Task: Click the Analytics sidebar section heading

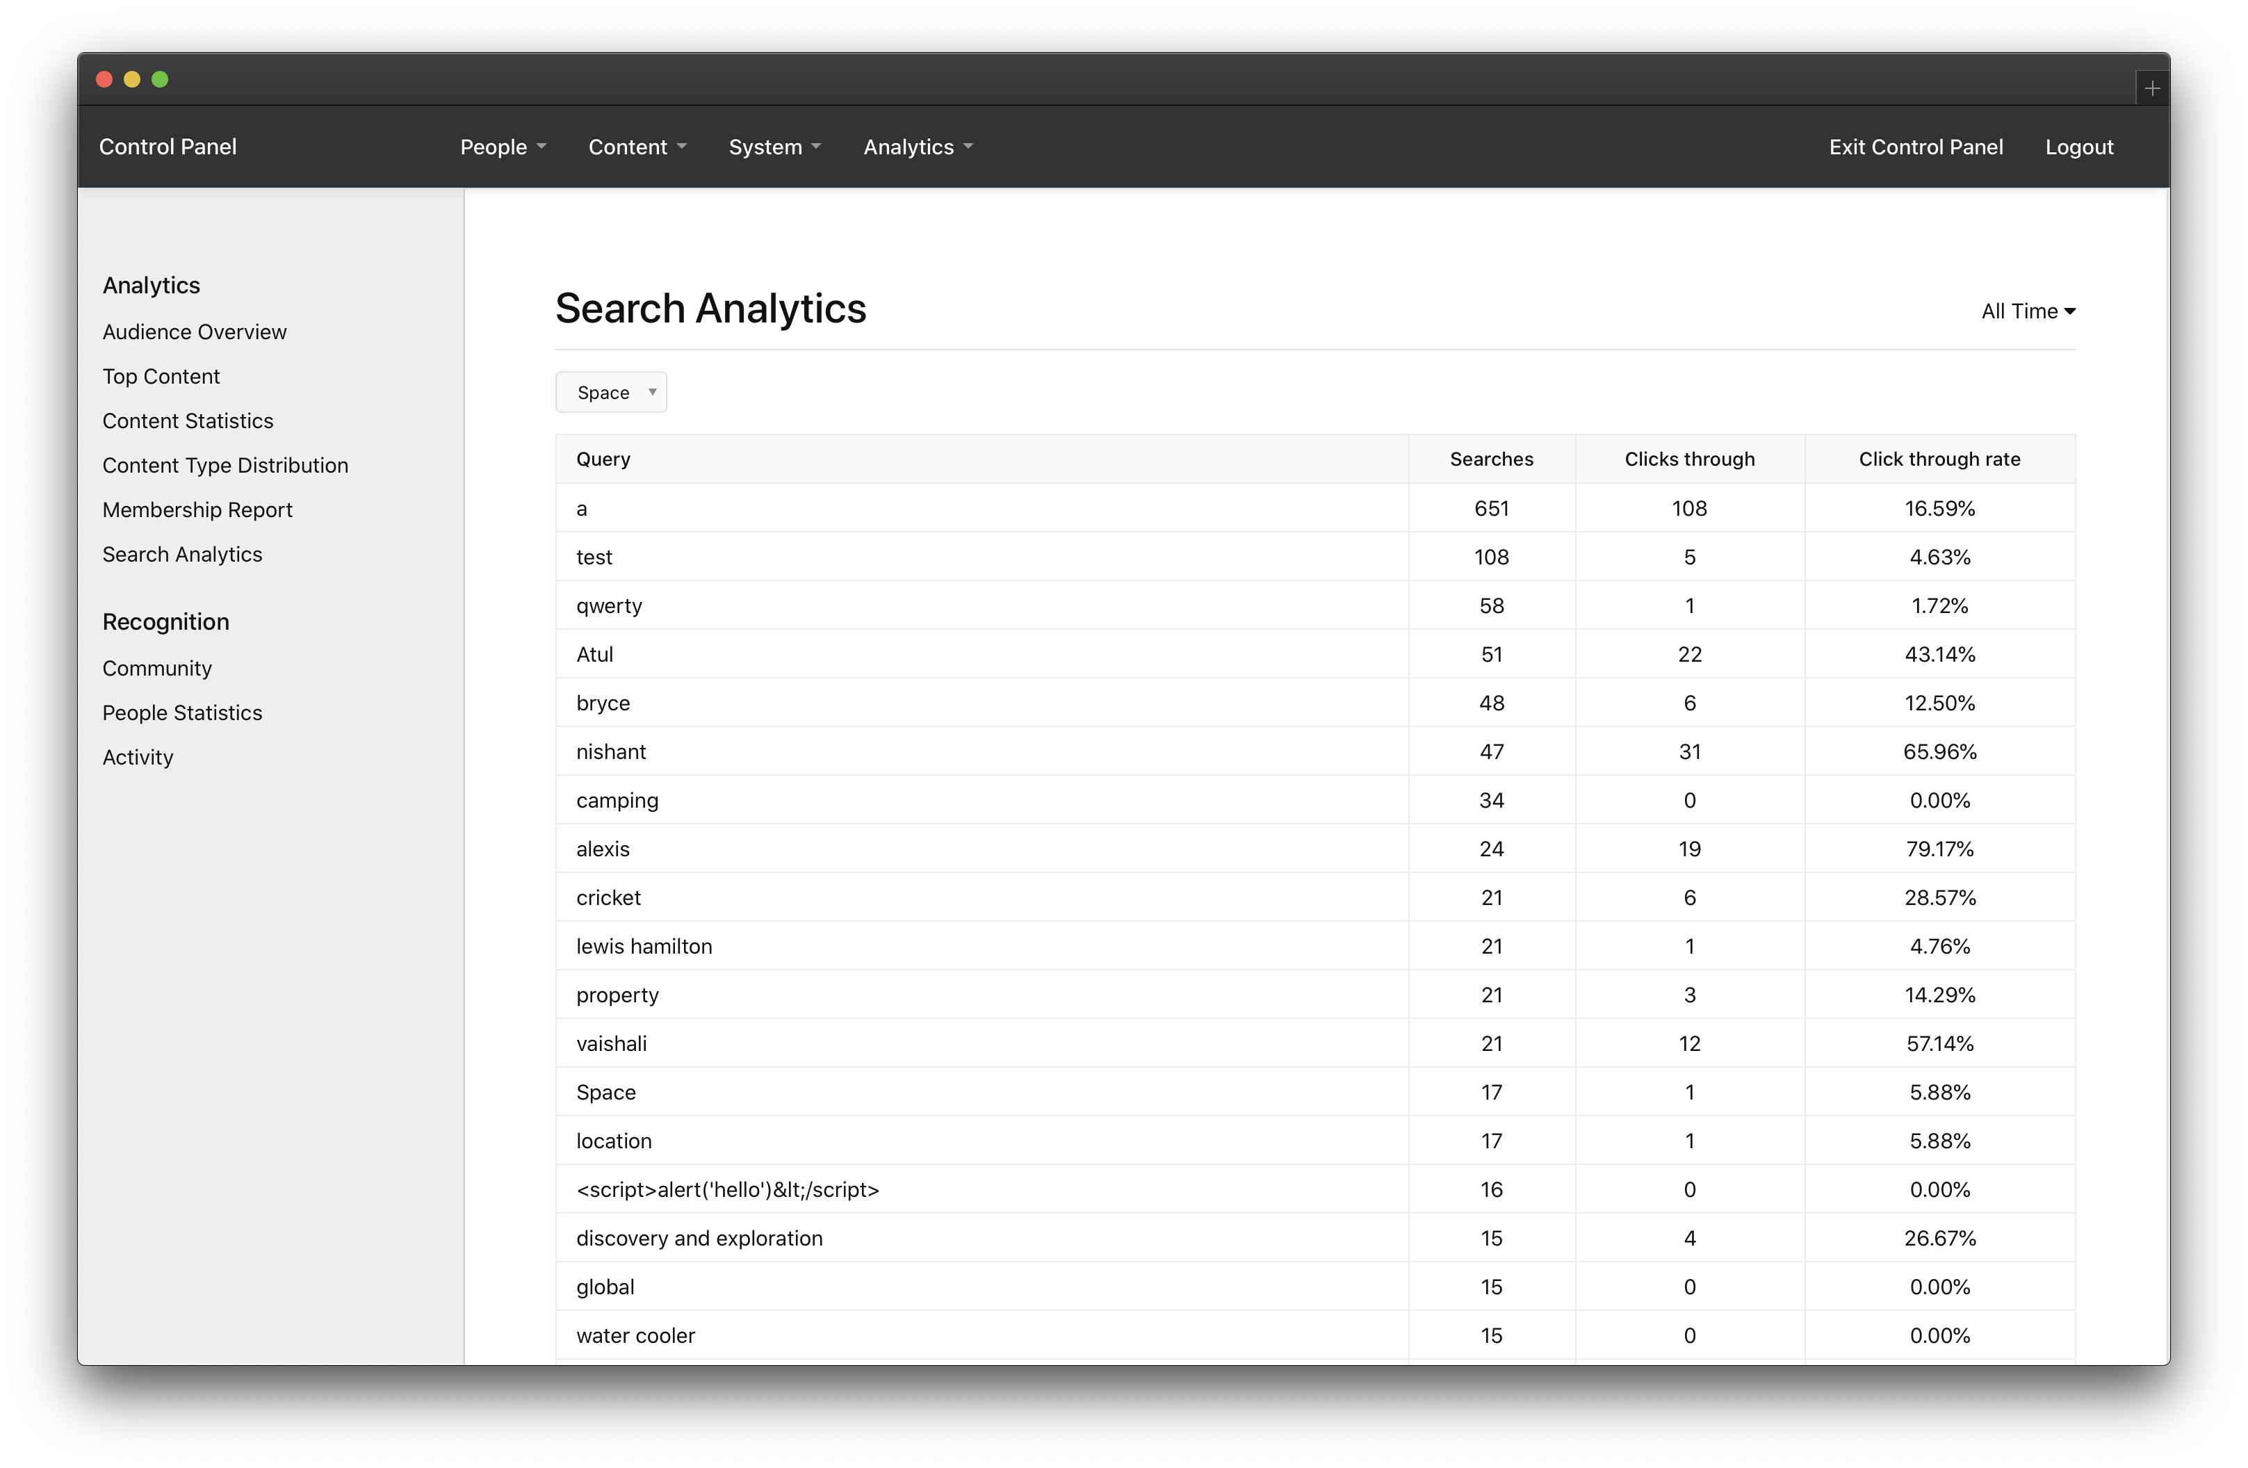Action: point(151,285)
